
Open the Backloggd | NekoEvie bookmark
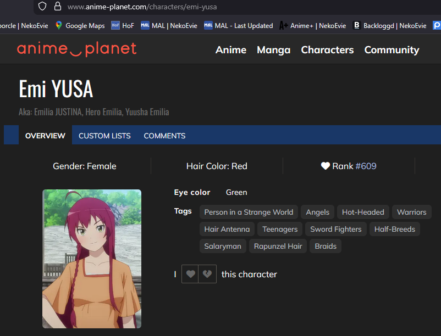pos(389,26)
